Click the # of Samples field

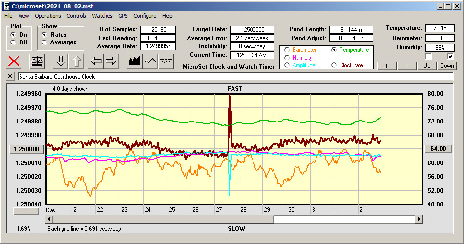tap(158, 30)
